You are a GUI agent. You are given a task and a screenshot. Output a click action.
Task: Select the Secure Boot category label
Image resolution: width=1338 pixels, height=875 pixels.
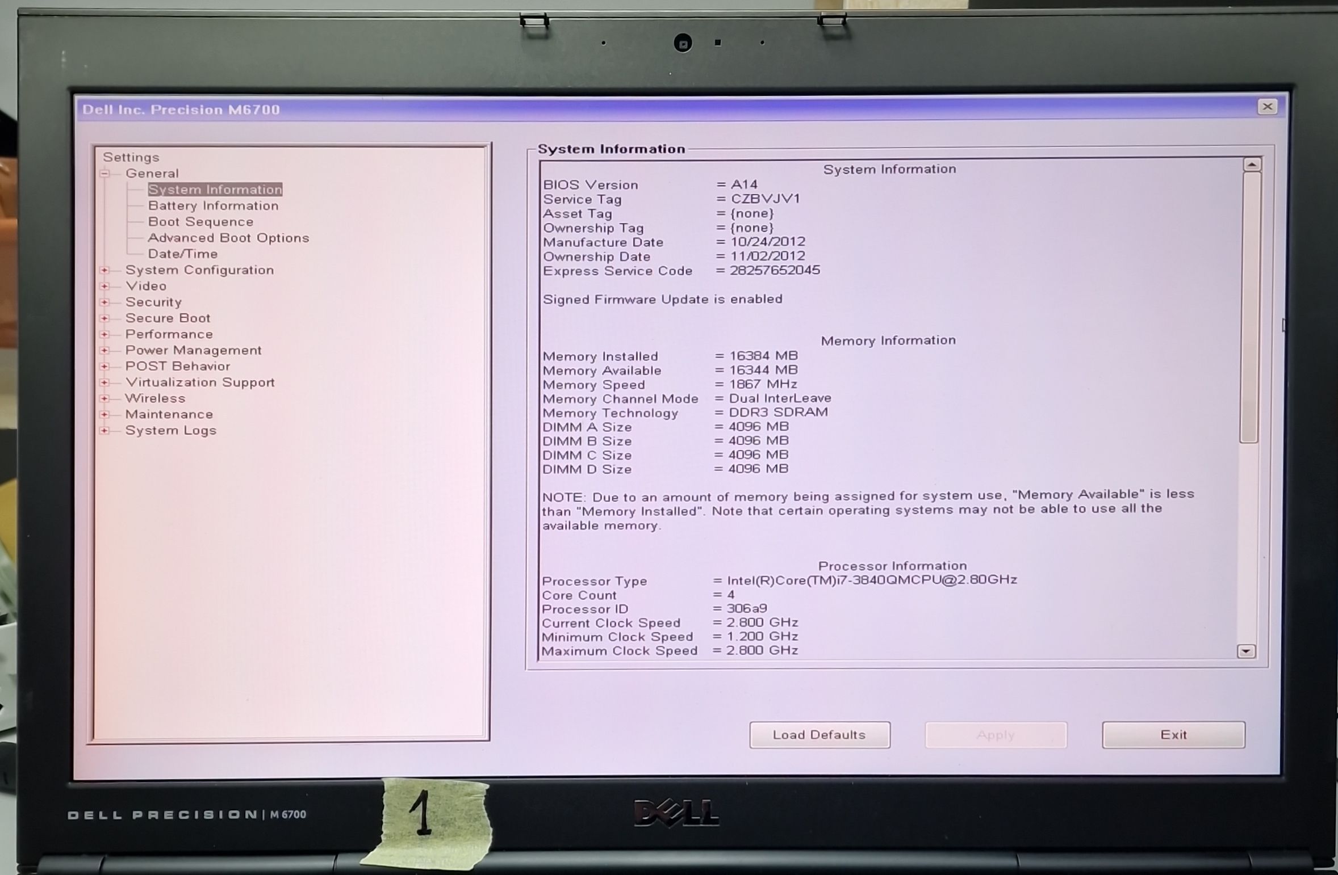pyautogui.click(x=168, y=318)
